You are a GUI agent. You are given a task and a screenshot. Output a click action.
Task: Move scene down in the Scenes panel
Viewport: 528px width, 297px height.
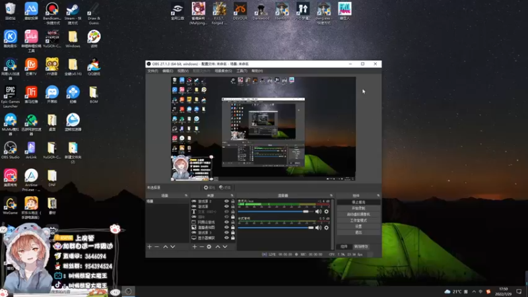(173, 247)
